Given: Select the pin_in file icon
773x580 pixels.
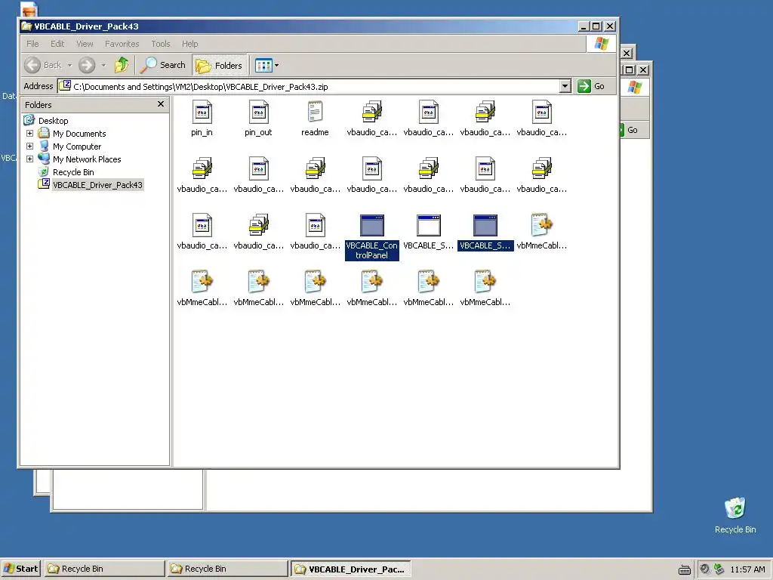Looking at the screenshot, I should pos(202,119).
